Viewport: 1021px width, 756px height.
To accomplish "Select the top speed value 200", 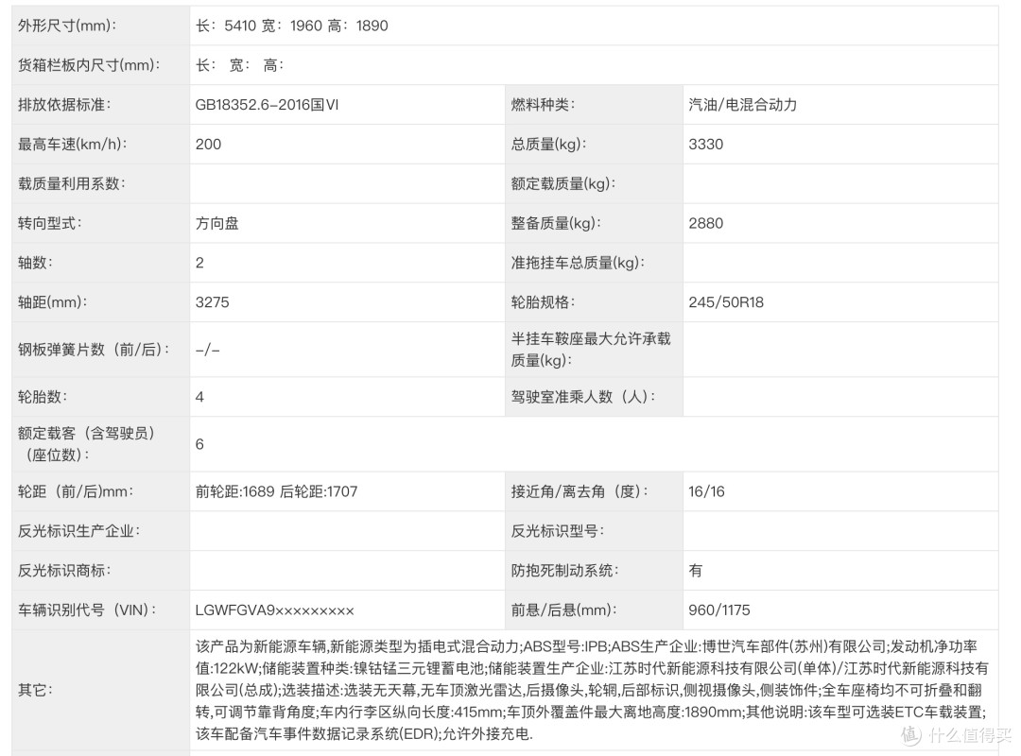I will tap(208, 145).
